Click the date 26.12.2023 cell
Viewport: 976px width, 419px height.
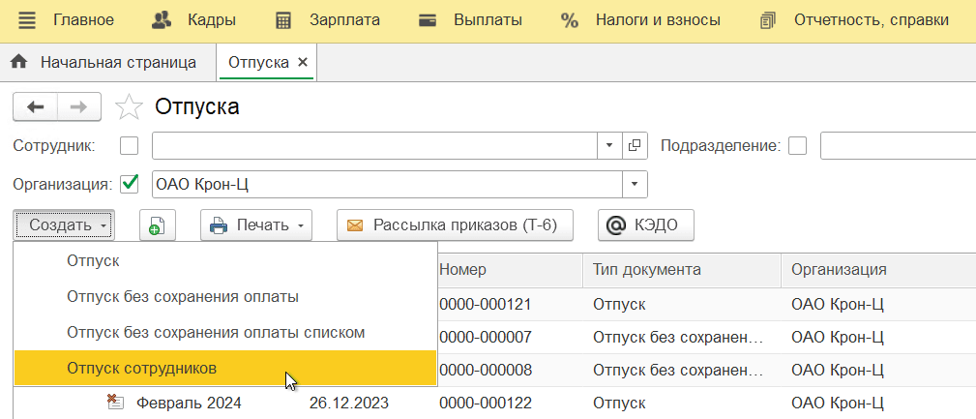tap(348, 404)
